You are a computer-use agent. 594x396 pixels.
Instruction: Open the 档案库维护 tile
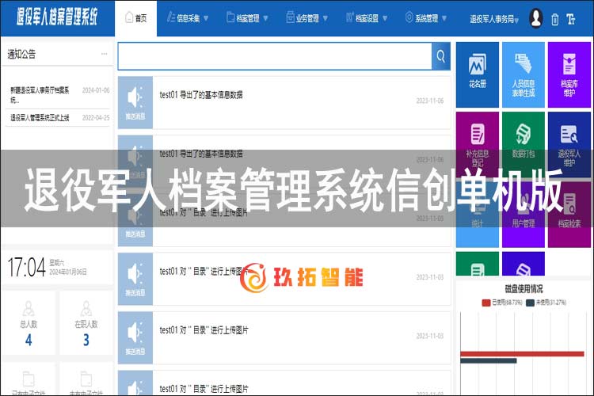coord(569,74)
